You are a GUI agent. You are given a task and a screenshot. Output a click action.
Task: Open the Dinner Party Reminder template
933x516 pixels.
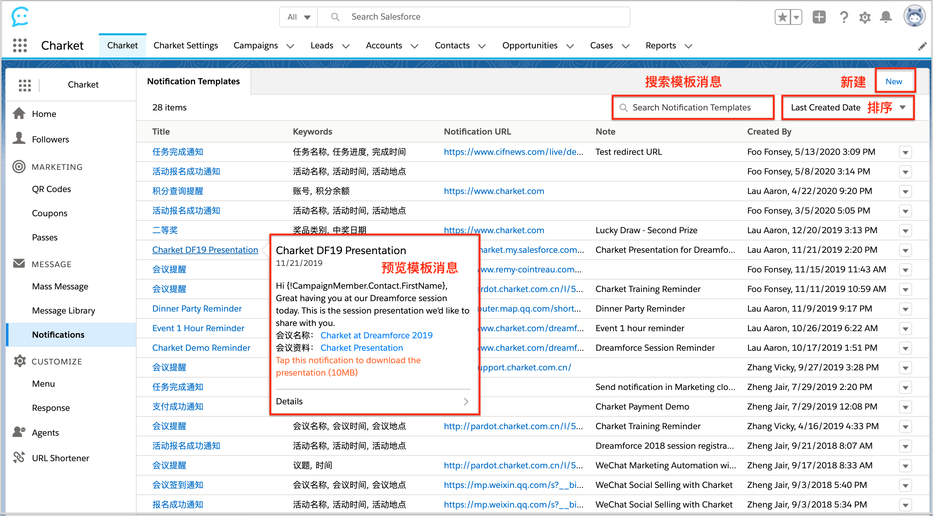(x=197, y=309)
